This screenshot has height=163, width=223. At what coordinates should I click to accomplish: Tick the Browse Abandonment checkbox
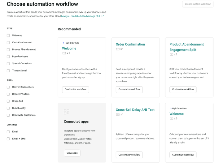click(x=8, y=49)
